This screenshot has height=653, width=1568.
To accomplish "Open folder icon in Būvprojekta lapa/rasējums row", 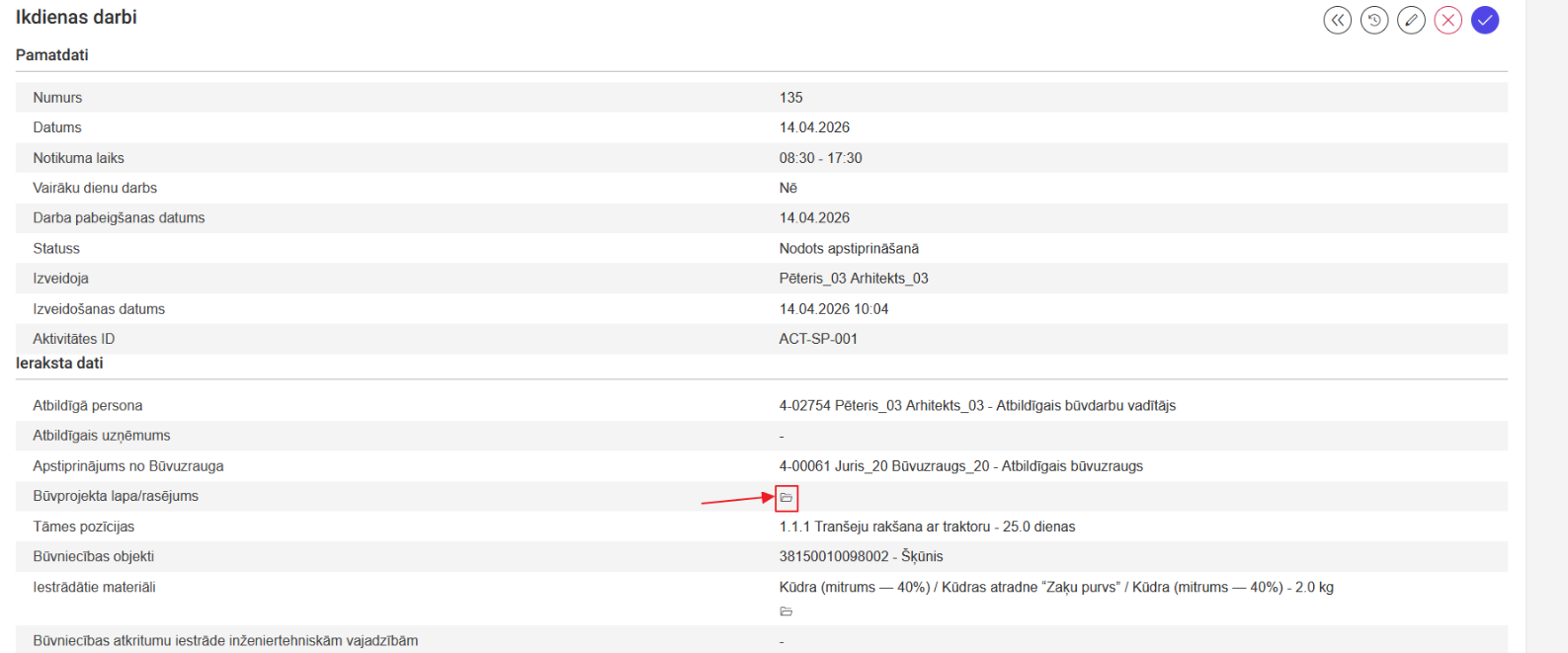I will 786,497.
